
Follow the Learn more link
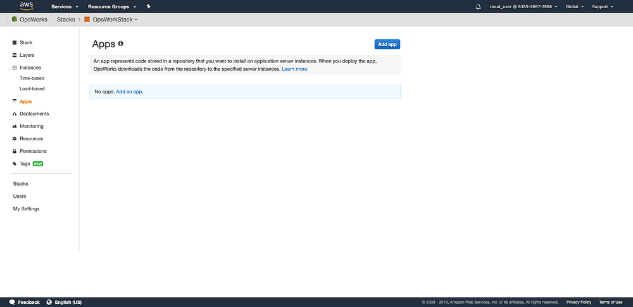click(x=294, y=69)
